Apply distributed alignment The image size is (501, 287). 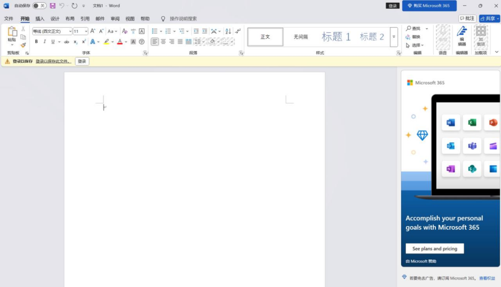[x=188, y=42]
